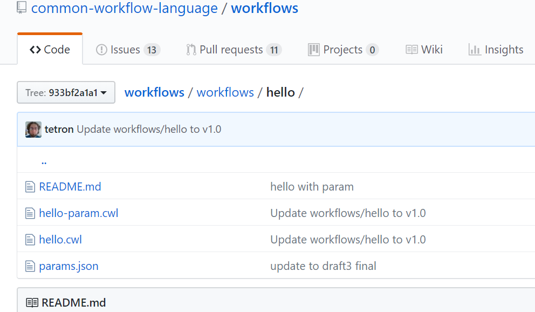
Task: Open hello-param.cwl's commit message link
Action: pos(348,213)
